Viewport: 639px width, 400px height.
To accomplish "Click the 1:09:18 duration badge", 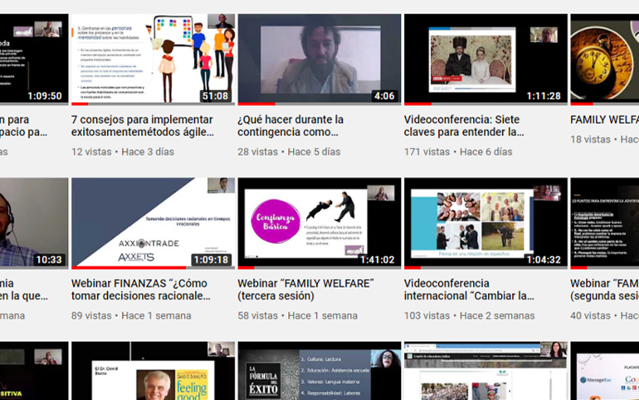I will (211, 260).
